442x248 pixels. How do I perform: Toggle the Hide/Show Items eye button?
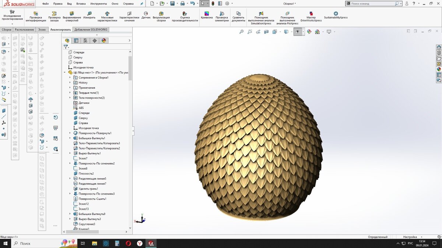298,32
